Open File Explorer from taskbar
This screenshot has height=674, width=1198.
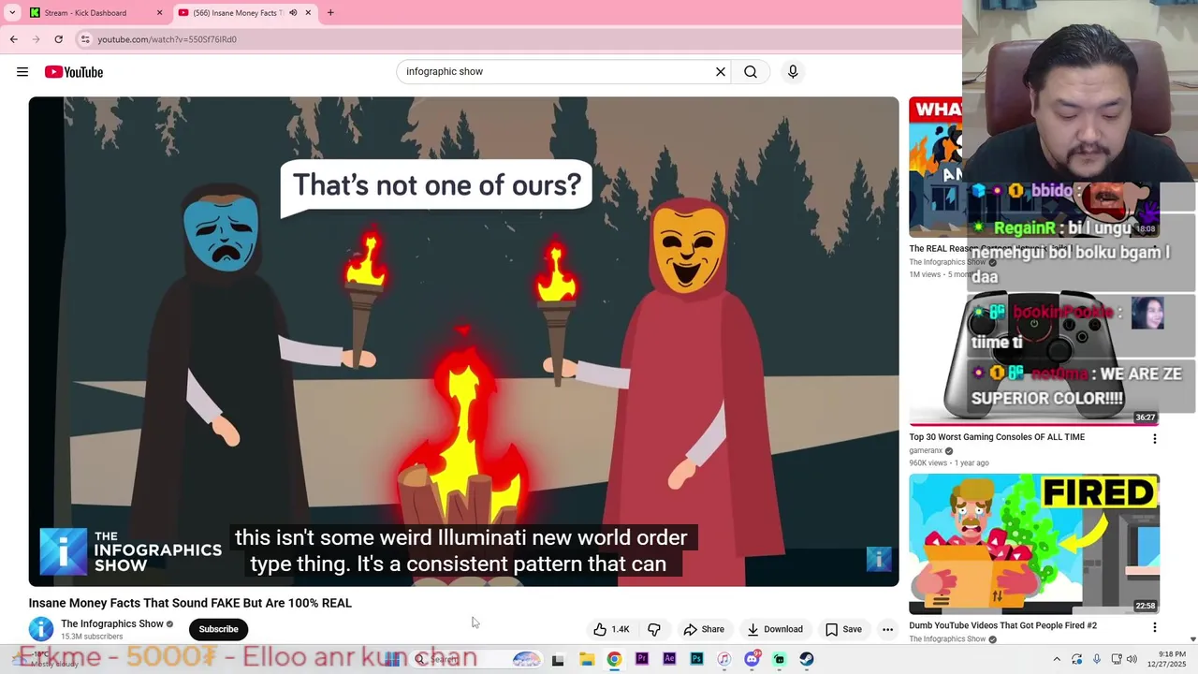tap(587, 659)
